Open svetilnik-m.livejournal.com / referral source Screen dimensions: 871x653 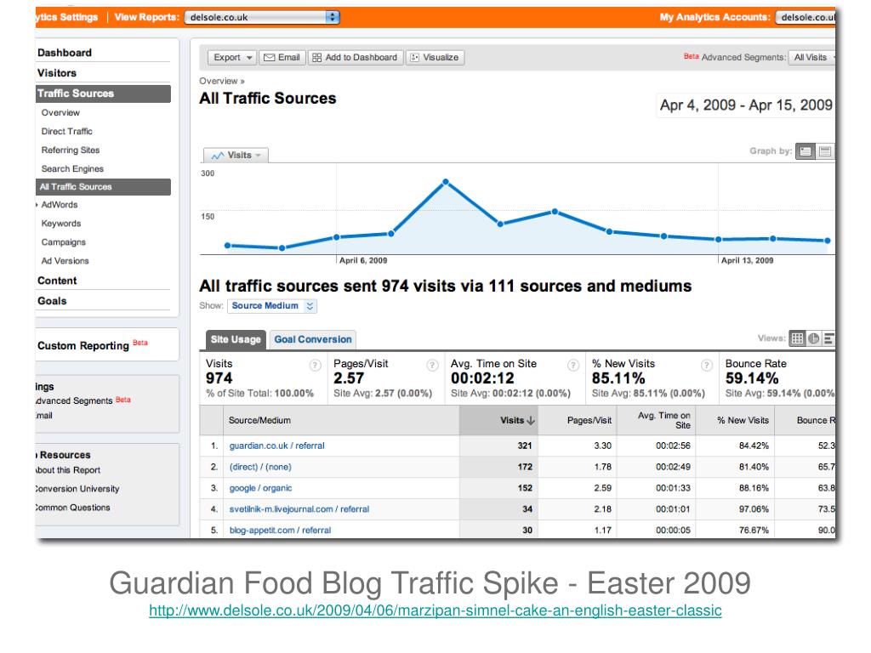coord(299,509)
